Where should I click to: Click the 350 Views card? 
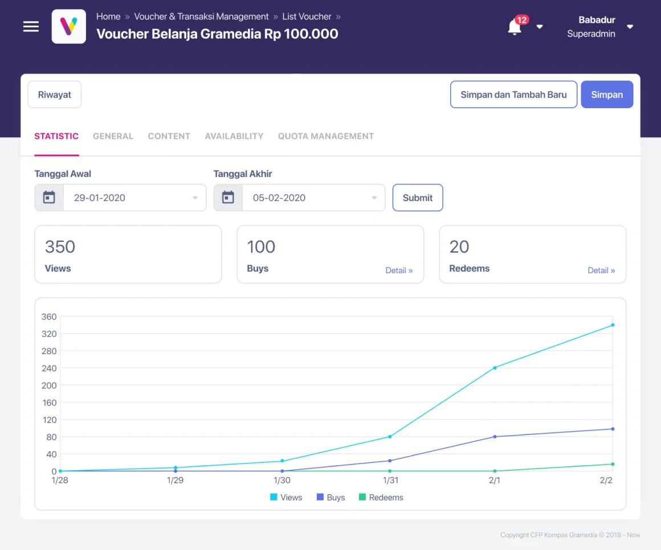pyautogui.click(x=128, y=255)
